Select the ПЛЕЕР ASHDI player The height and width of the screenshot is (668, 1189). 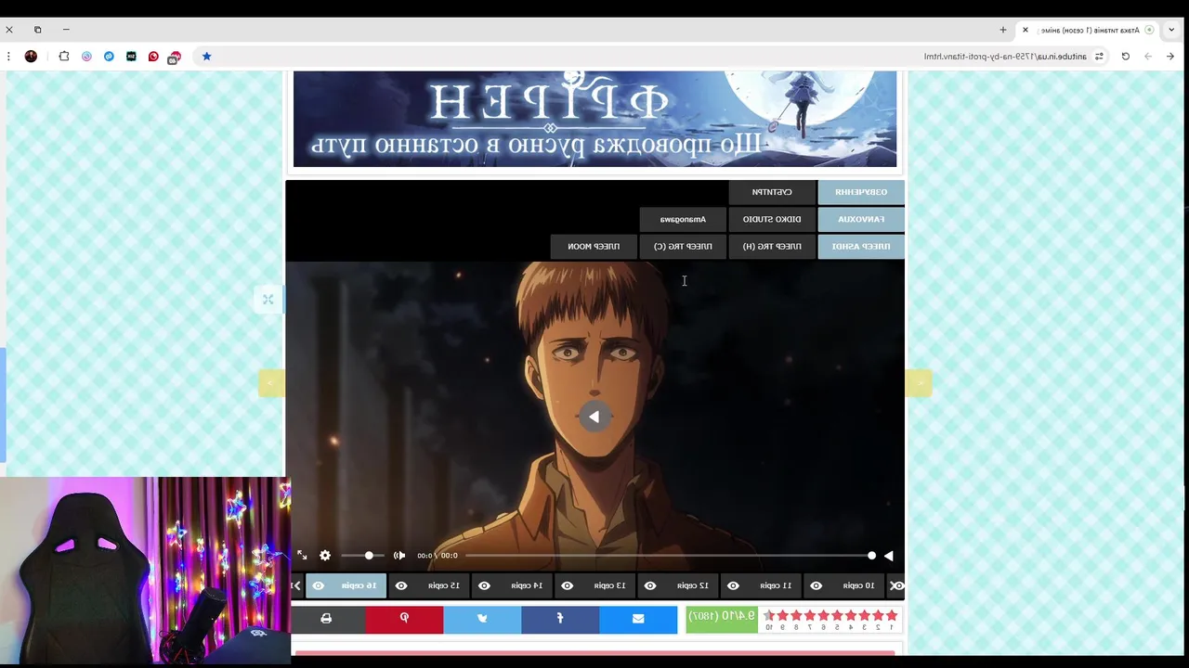861,247
